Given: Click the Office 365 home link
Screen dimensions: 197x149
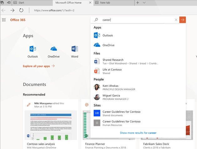Looking at the screenshot, I should click(x=18, y=20).
